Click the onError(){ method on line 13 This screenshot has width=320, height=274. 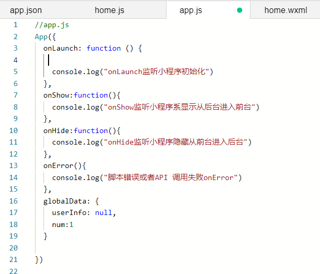click(65, 165)
